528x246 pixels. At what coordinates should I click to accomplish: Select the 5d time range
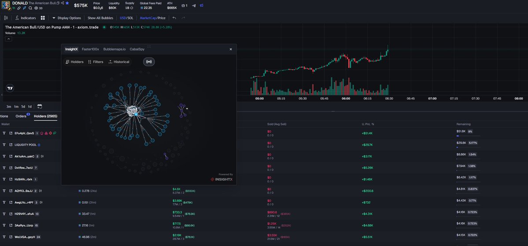[x=23, y=106]
